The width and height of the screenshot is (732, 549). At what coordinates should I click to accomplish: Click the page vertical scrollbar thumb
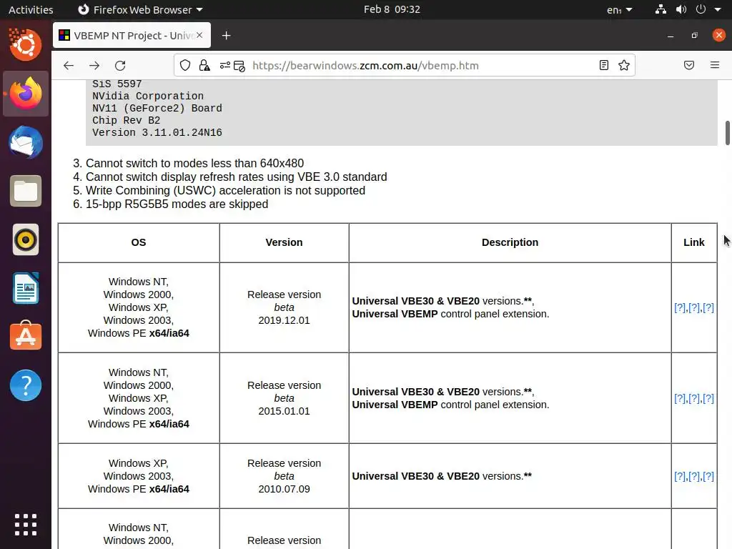point(727,133)
